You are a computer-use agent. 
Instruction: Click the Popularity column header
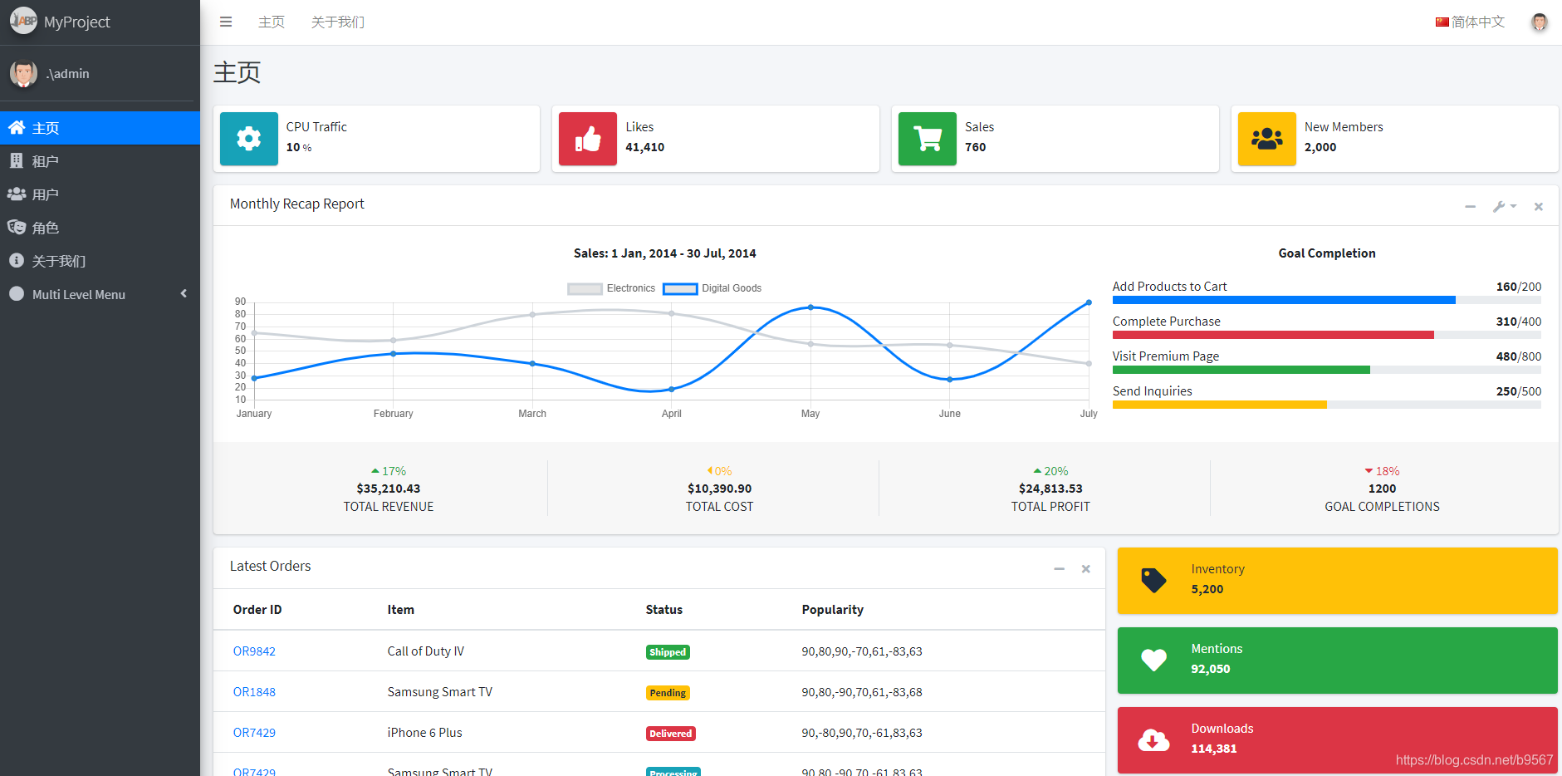tap(833, 610)
